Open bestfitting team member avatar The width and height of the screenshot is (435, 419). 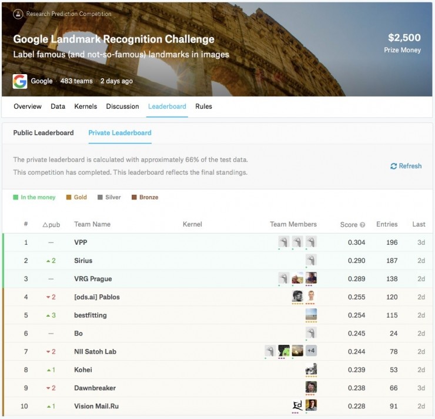tap(311, 314)
